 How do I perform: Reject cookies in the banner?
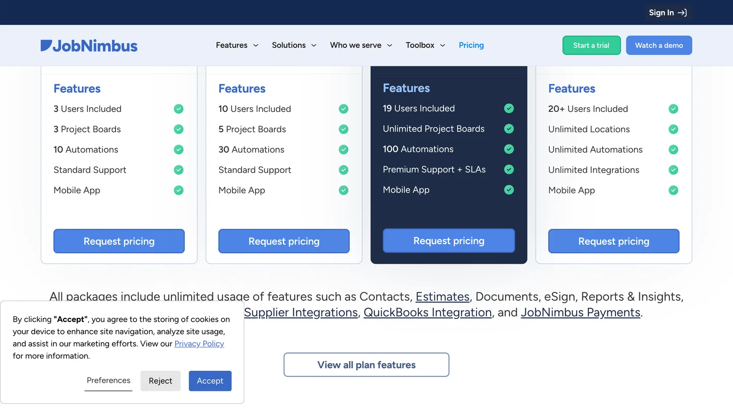click(160, 381)
